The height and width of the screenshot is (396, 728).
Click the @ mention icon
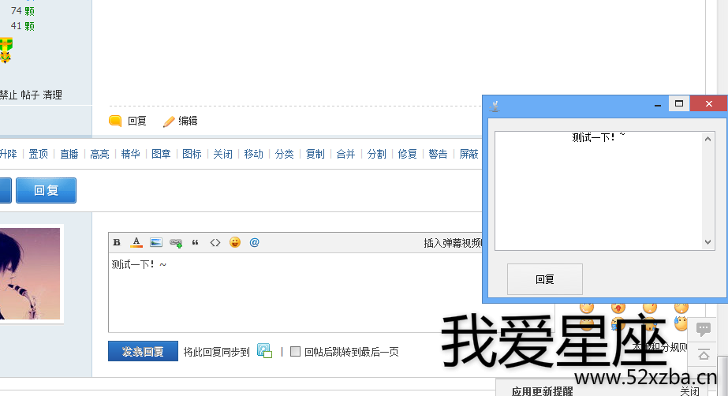[254, 243]
